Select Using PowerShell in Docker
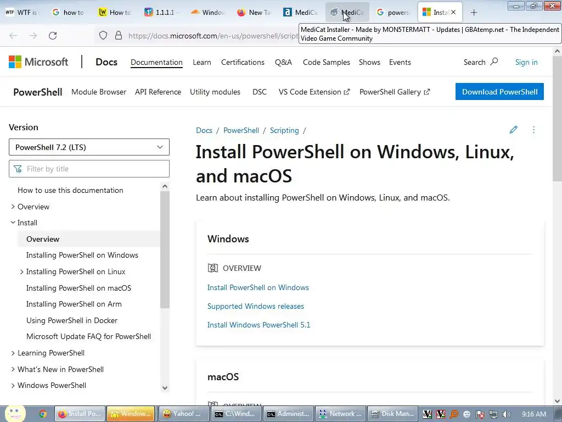 (72, 320)
